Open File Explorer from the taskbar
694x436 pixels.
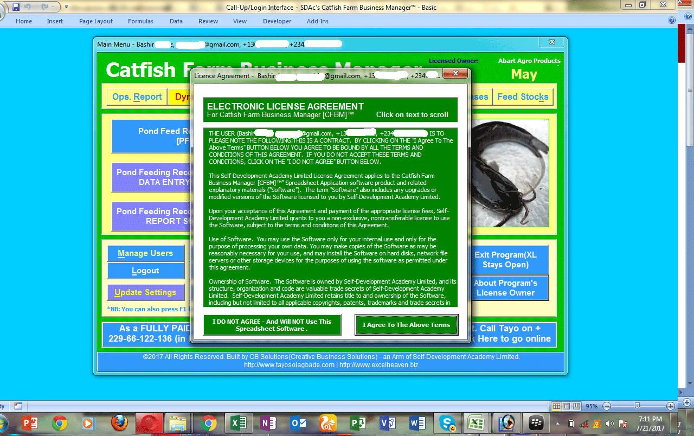pos(178,423)
